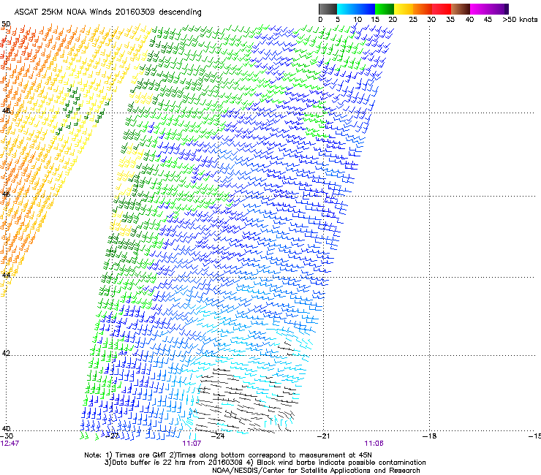Click the legend number '40'
This screenshot has width=541, height=475.
[x=469, y=19]
